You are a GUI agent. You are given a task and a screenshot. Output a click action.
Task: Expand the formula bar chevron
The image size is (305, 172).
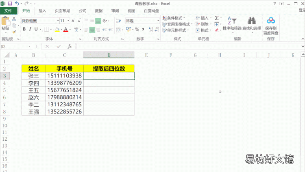(303, 46)
